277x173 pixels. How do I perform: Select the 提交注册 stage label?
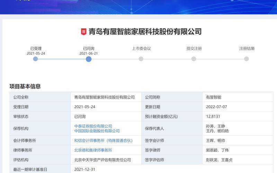[194, 48]
